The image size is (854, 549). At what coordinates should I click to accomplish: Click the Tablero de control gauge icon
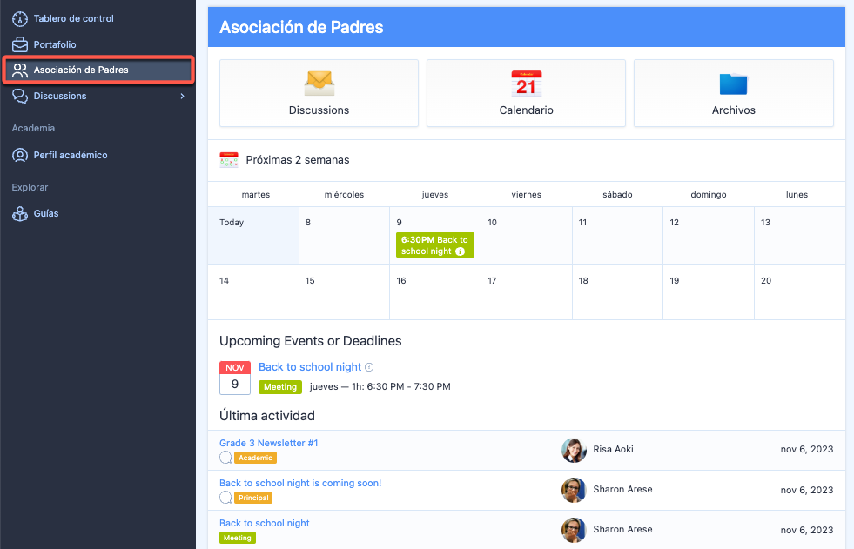tap(19, 19)
